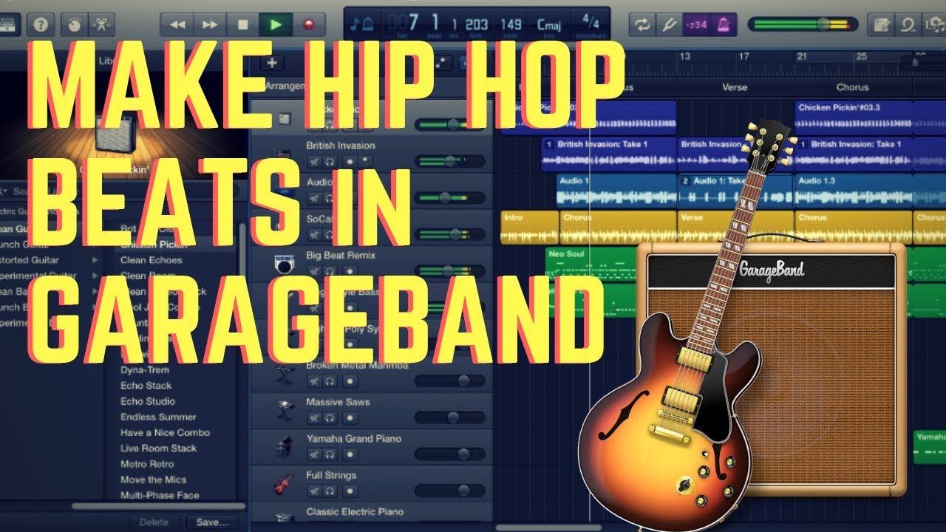Open the Note Pad button
Screen dimensions: 946x532
(x=881, y=24)
